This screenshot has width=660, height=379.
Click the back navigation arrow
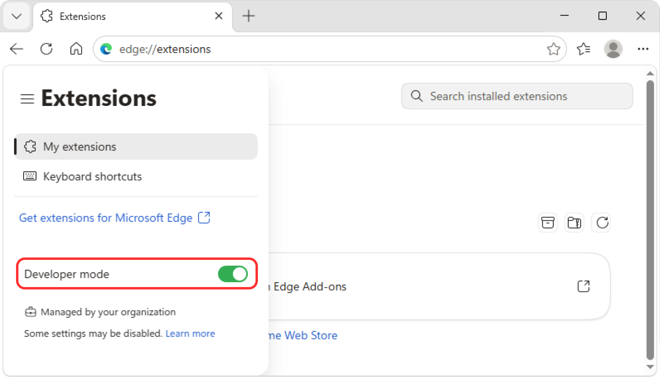click(x=16, y=49)
